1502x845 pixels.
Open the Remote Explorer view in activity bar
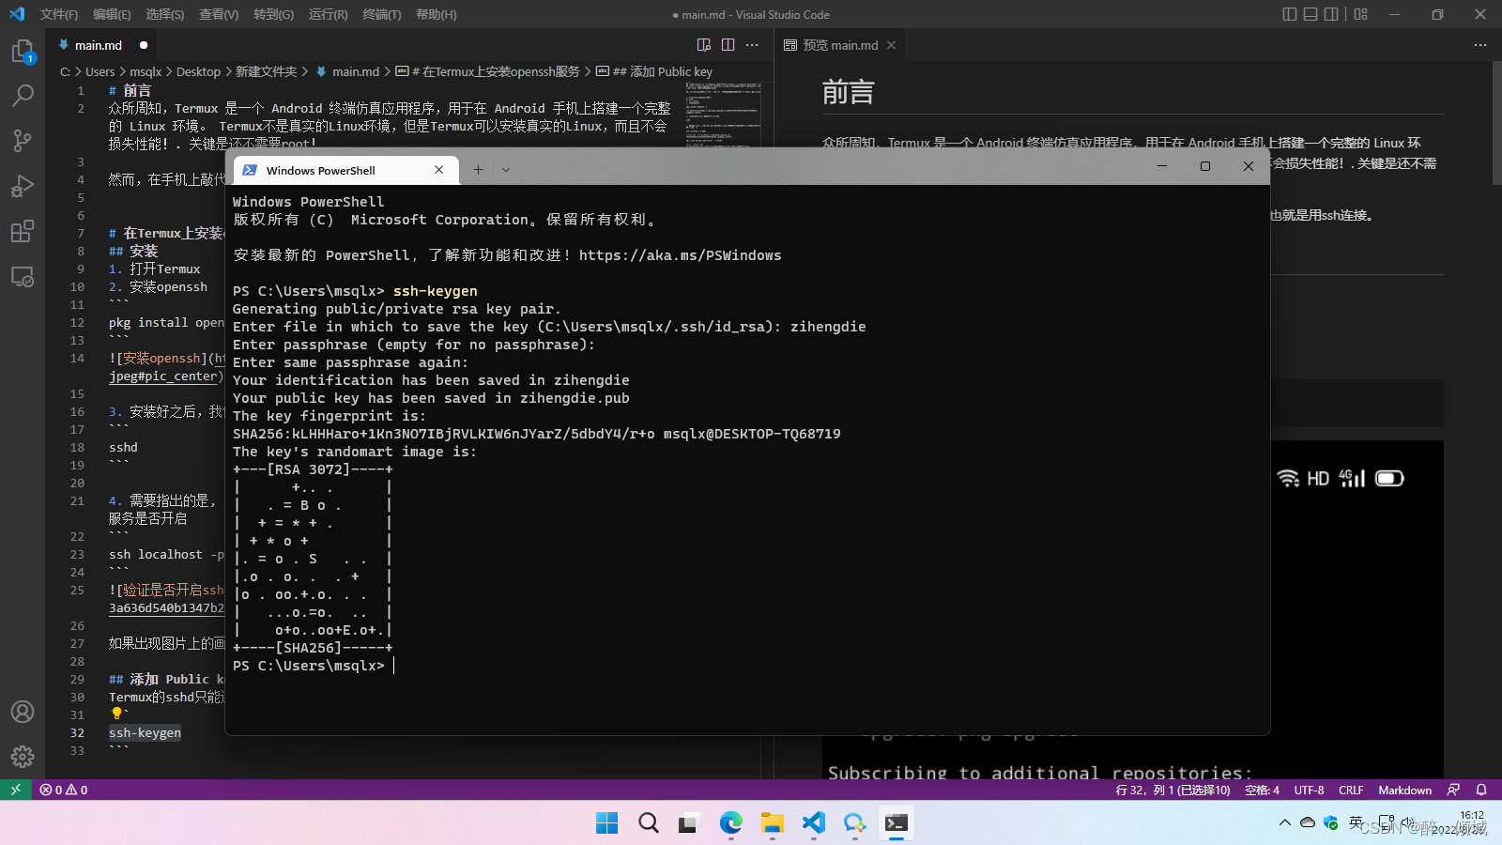(23, 277)
